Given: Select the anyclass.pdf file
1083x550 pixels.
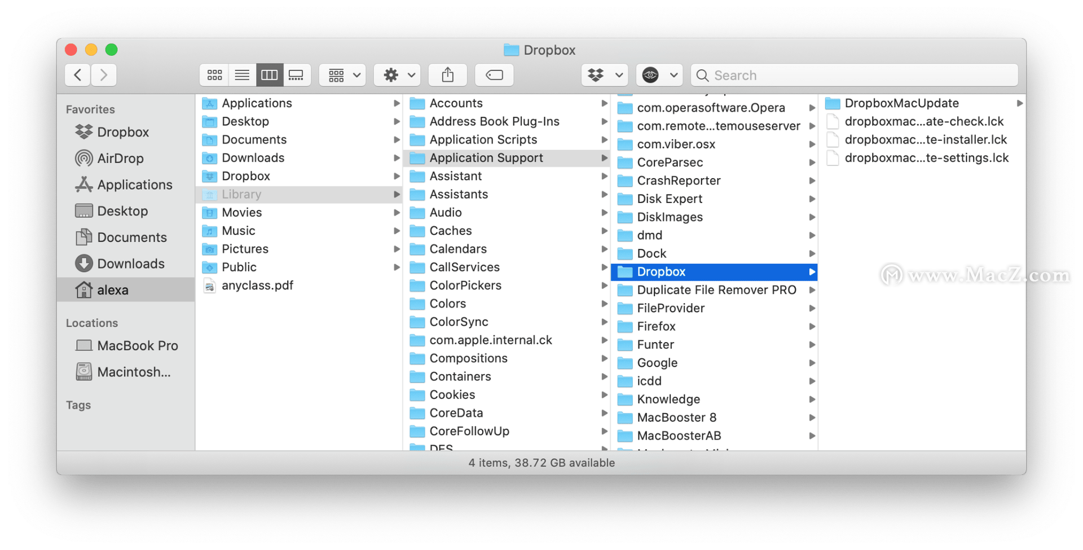Looking at the screenshot, I should [x=299, y=285].
